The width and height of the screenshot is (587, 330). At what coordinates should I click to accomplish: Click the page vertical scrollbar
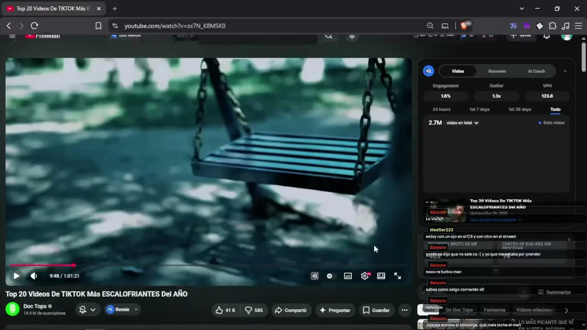pos(584,57)
